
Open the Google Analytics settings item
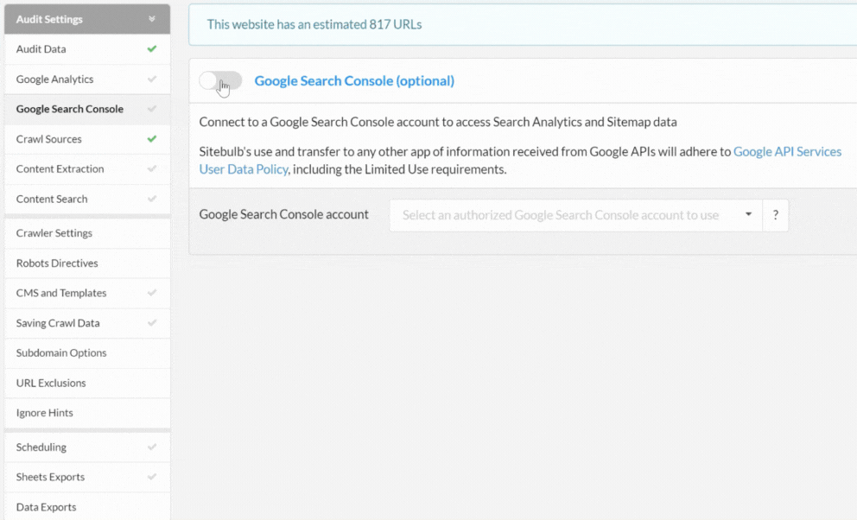[87, 79]
